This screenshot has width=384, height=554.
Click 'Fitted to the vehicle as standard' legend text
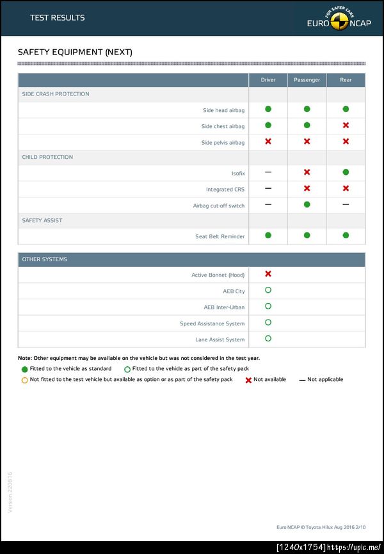tap(70, 368)
